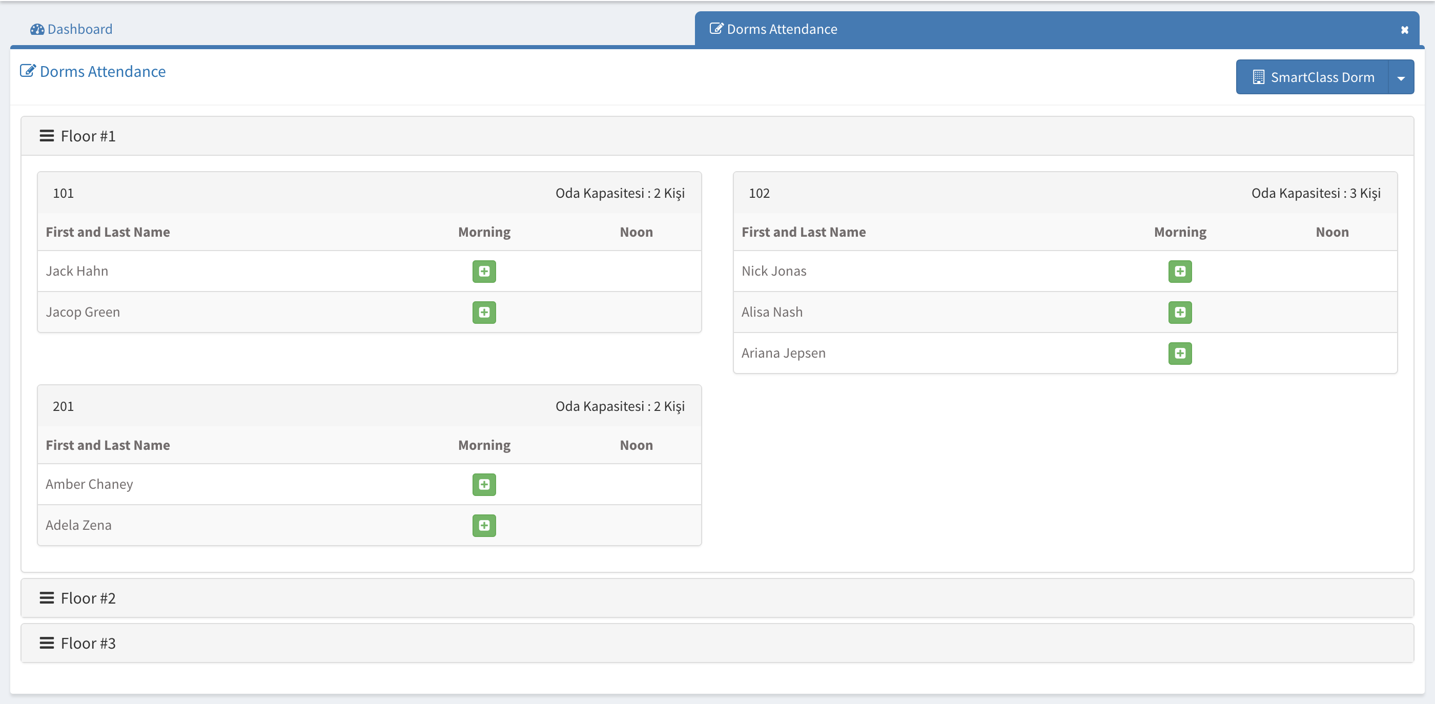Click room 101 header
The height and width of the screenshot is (704, 1435).
pos(63,193)
